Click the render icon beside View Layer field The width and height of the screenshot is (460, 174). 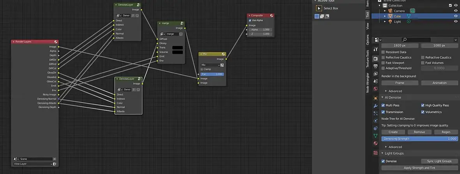click(54, 164)
